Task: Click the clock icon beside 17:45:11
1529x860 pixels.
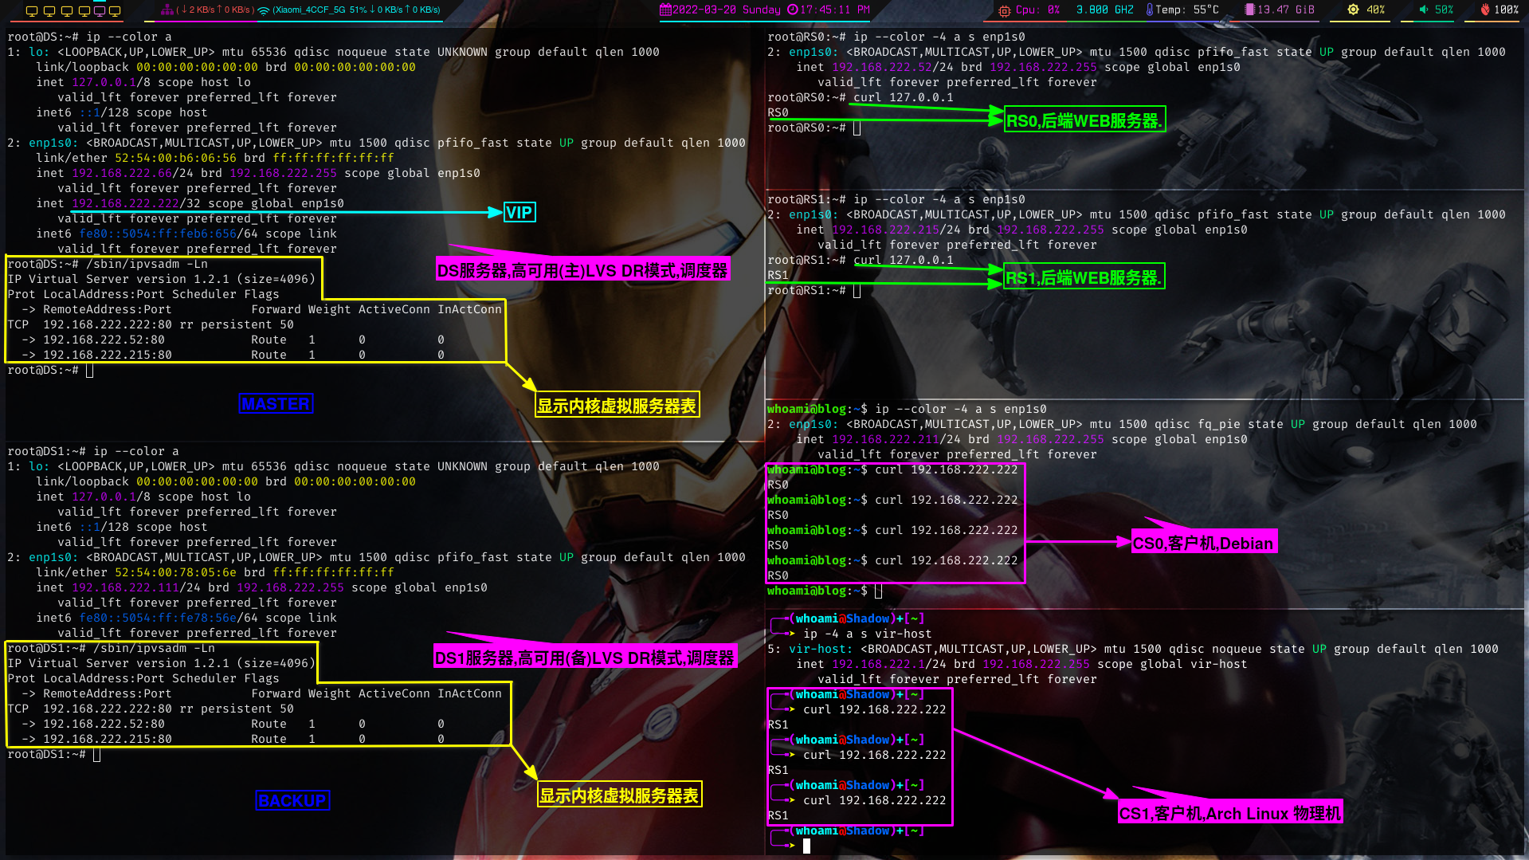Action: pyautogui.click(x=792, y=10)
